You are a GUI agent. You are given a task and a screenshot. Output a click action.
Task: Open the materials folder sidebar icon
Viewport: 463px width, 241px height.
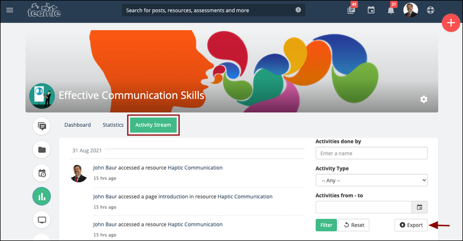42,150
